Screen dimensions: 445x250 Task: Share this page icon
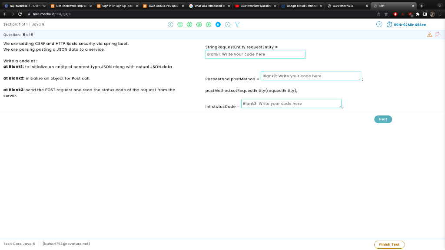pyautogui.click(x=379, y=14)
